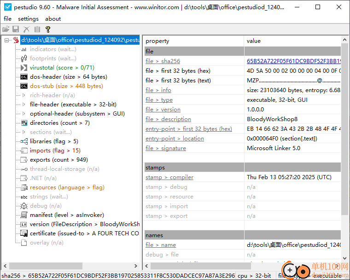Select manifest (level > asInvoker) node
Image resolution: width=350 pixels, height=280 pixels.
pos(67,215)
